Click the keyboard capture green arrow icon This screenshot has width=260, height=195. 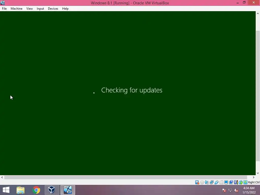pos(246,182)
